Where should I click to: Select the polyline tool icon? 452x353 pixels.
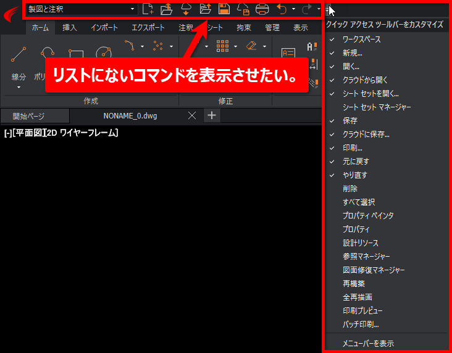pos(48,52)
